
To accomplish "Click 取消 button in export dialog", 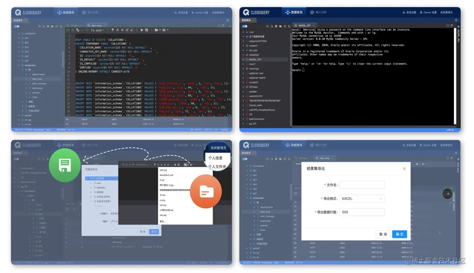I will tap(383, 234).
